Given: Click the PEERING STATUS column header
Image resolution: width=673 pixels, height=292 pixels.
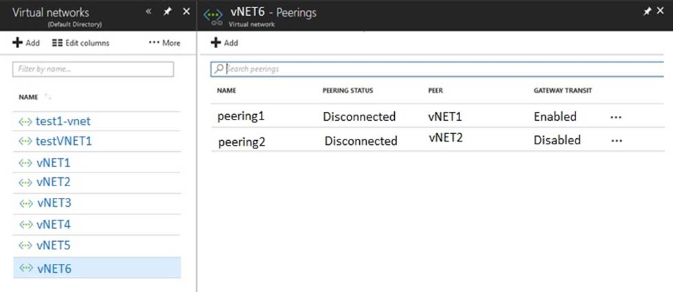Looking at the screenshot, I should click(347, 91).
